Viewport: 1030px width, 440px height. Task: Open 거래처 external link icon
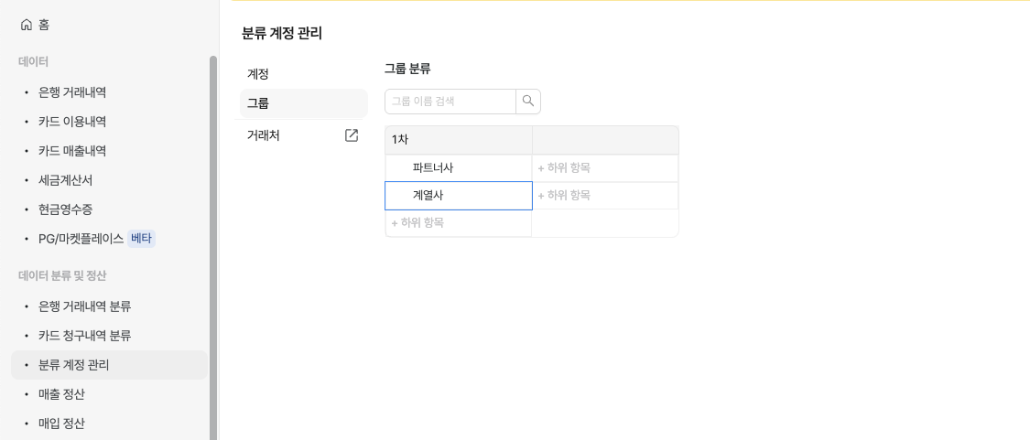[352, 135]
